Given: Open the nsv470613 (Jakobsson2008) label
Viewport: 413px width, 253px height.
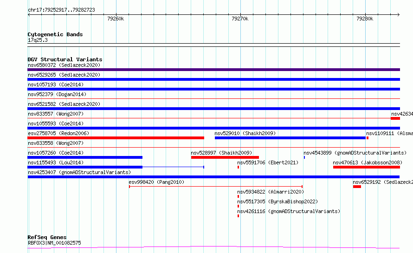Looking at the screenshot, I should click(368, 162).
